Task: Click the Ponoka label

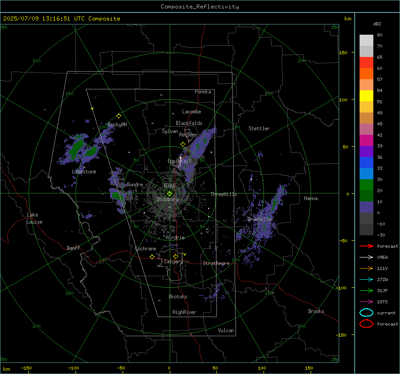Action: 203,92
